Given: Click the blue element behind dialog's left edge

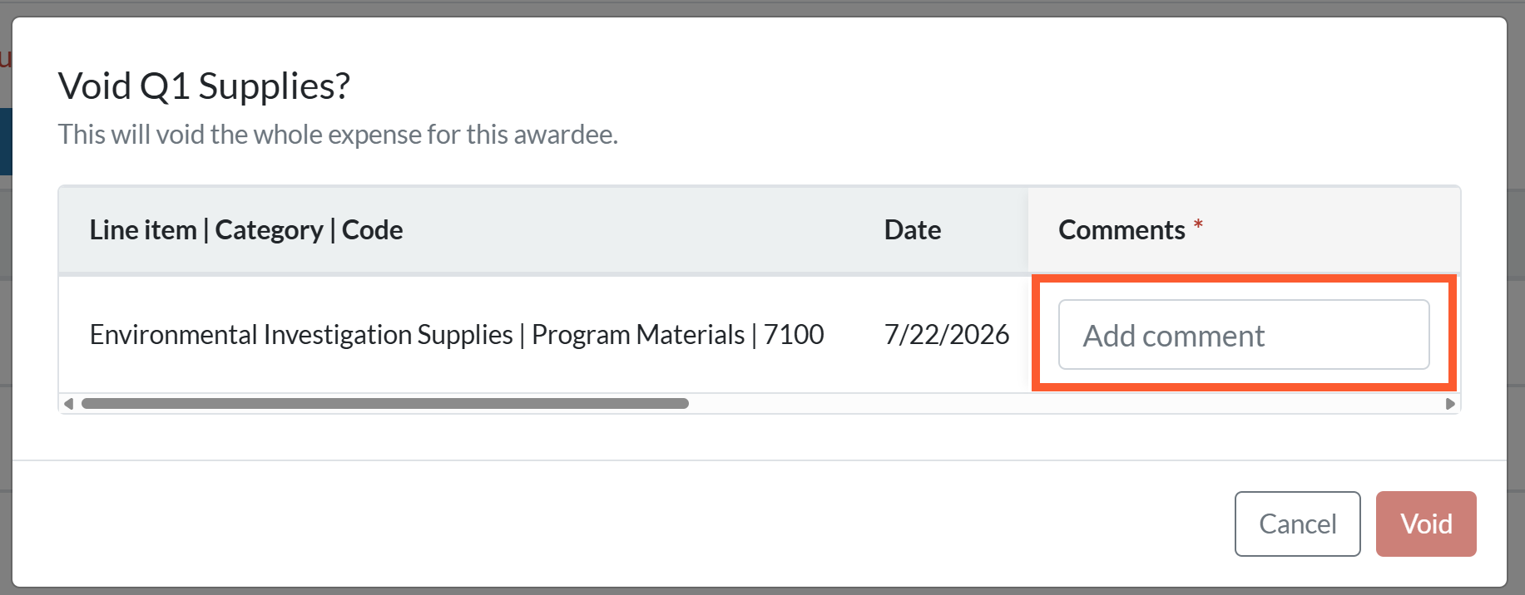Looking at the screenshot, I should coord(5,141).
